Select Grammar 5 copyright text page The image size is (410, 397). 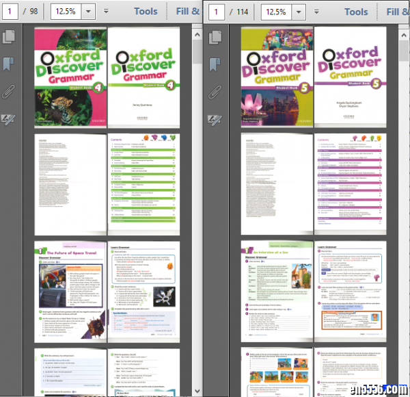point(277,184)
